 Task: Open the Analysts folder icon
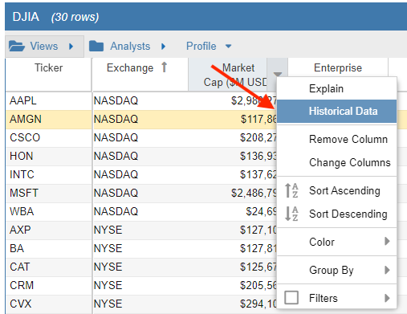96,46
